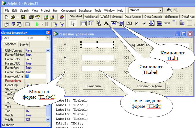The width and height of the screenshot is (196, 128).
Task: Open the <None> desktop layout dropdown
Action: click(160, 10)
